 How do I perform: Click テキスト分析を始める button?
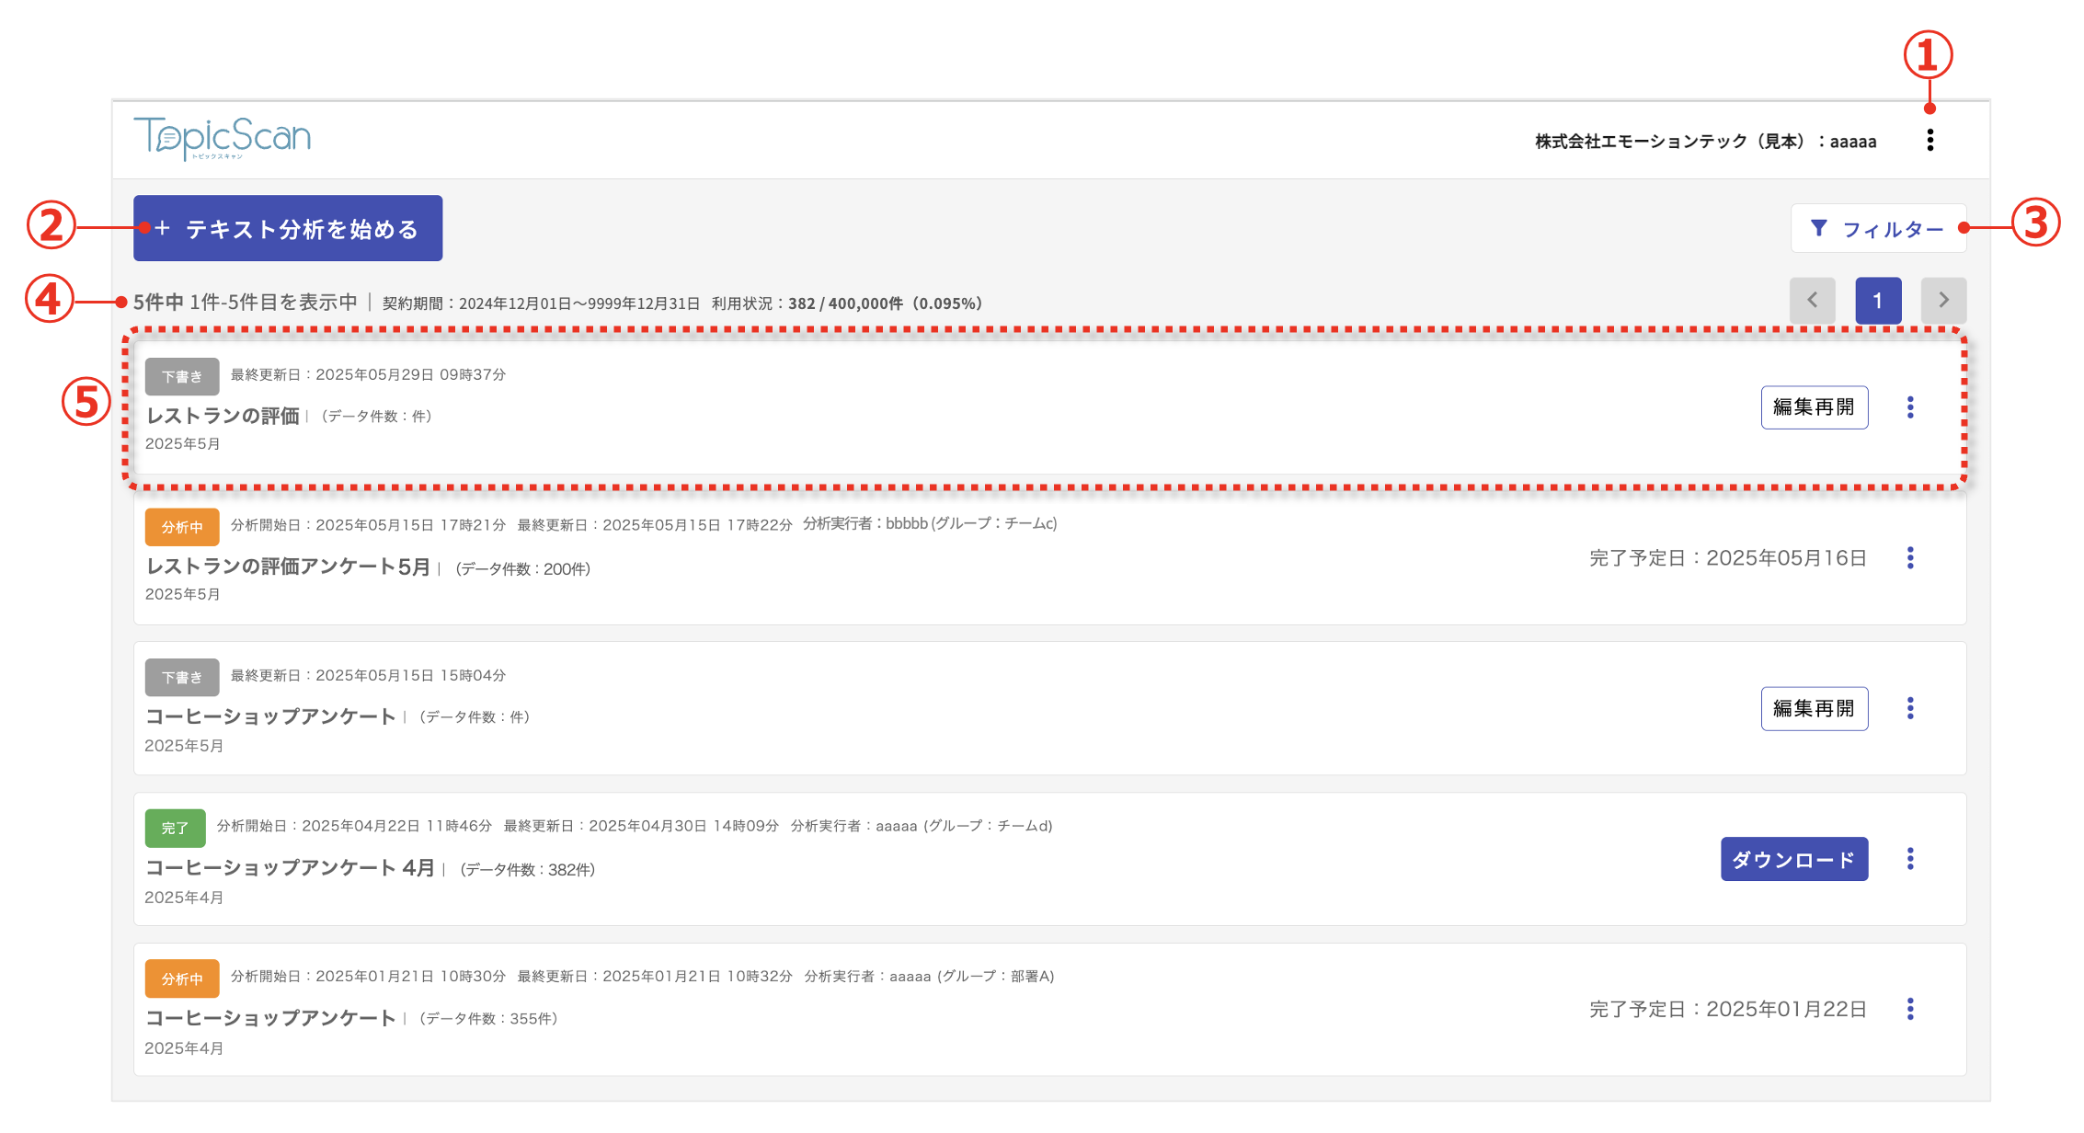click(x=288, y=228)
